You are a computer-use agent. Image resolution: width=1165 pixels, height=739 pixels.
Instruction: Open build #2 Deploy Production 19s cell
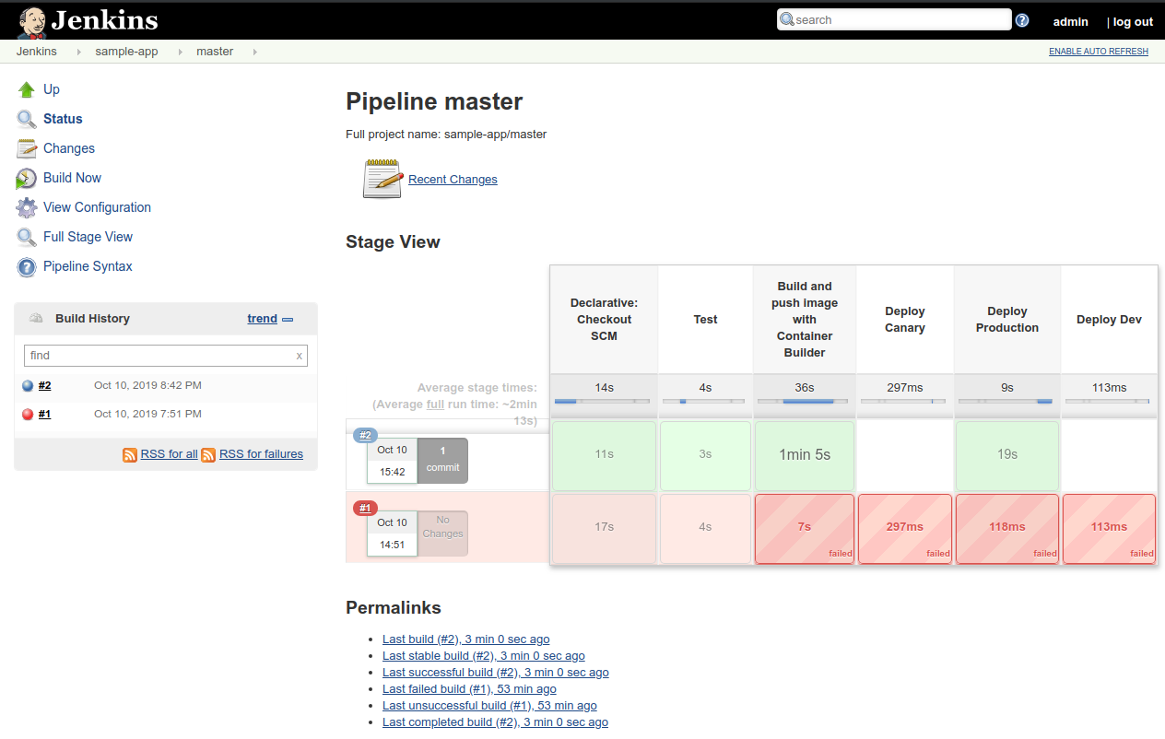click(x=1006, y=455)
